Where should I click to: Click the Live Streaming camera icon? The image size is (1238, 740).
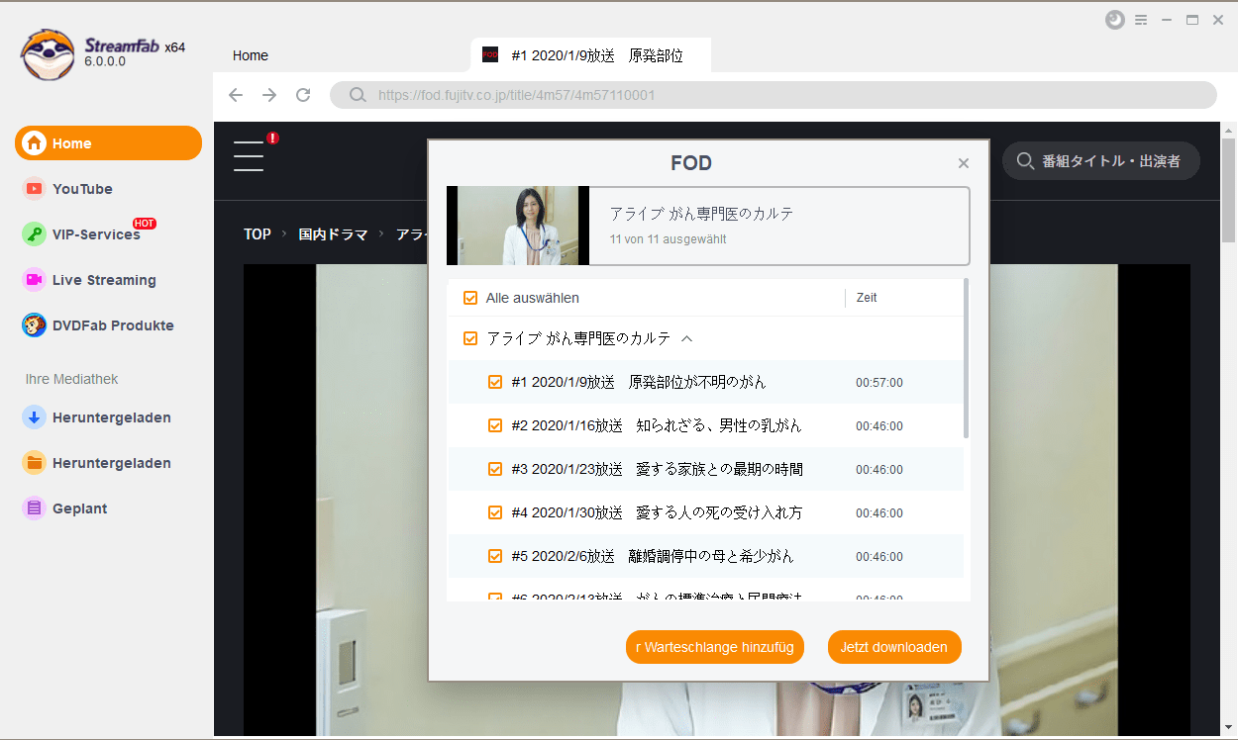click(34, 280)
